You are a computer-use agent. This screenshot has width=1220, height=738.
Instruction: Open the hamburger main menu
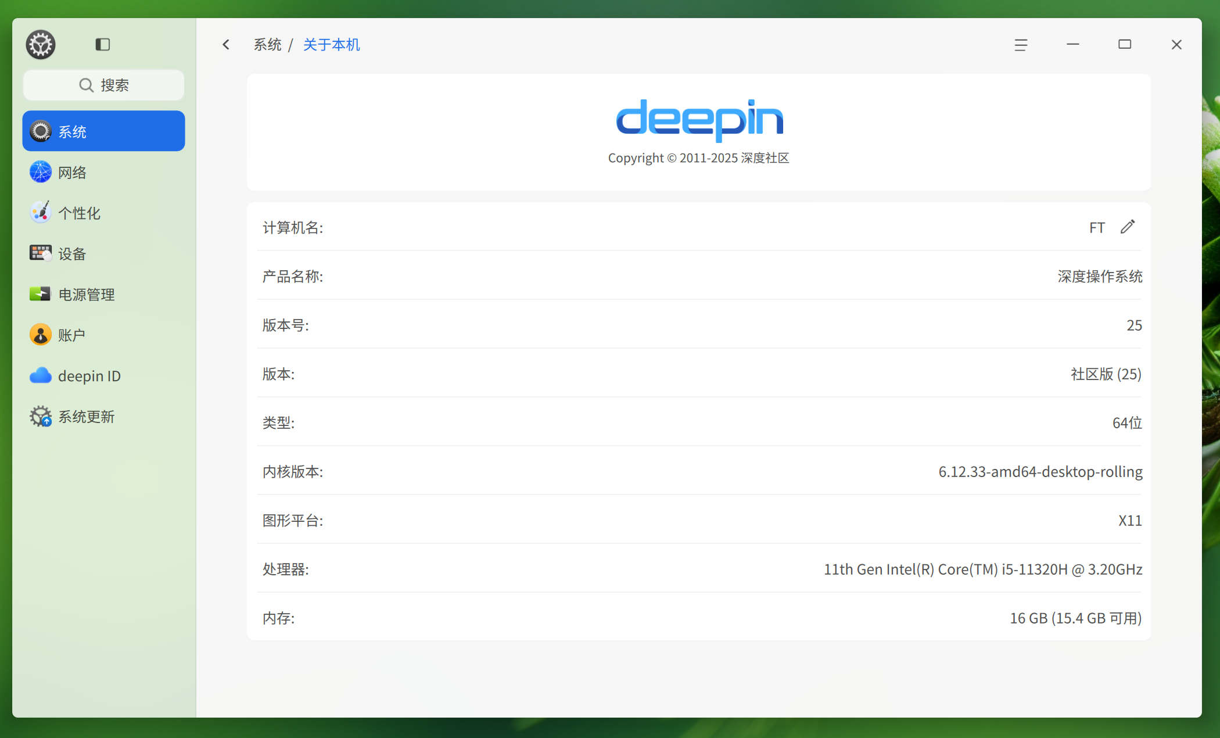[1021, 45]
